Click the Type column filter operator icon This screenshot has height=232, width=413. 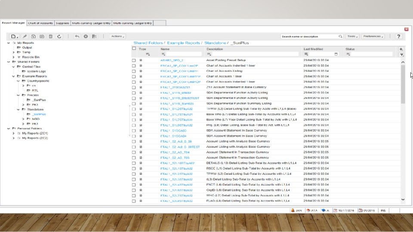pos(148,54)
